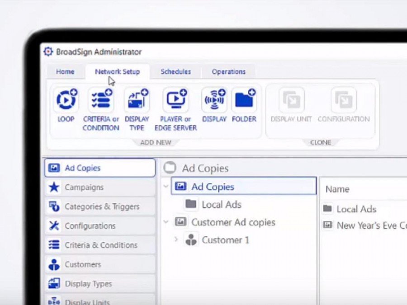The width and height of the screenshot is (407, 305).
Task: Select Criteria & Conditions in the sidebar
Action: tap(54, 245)
